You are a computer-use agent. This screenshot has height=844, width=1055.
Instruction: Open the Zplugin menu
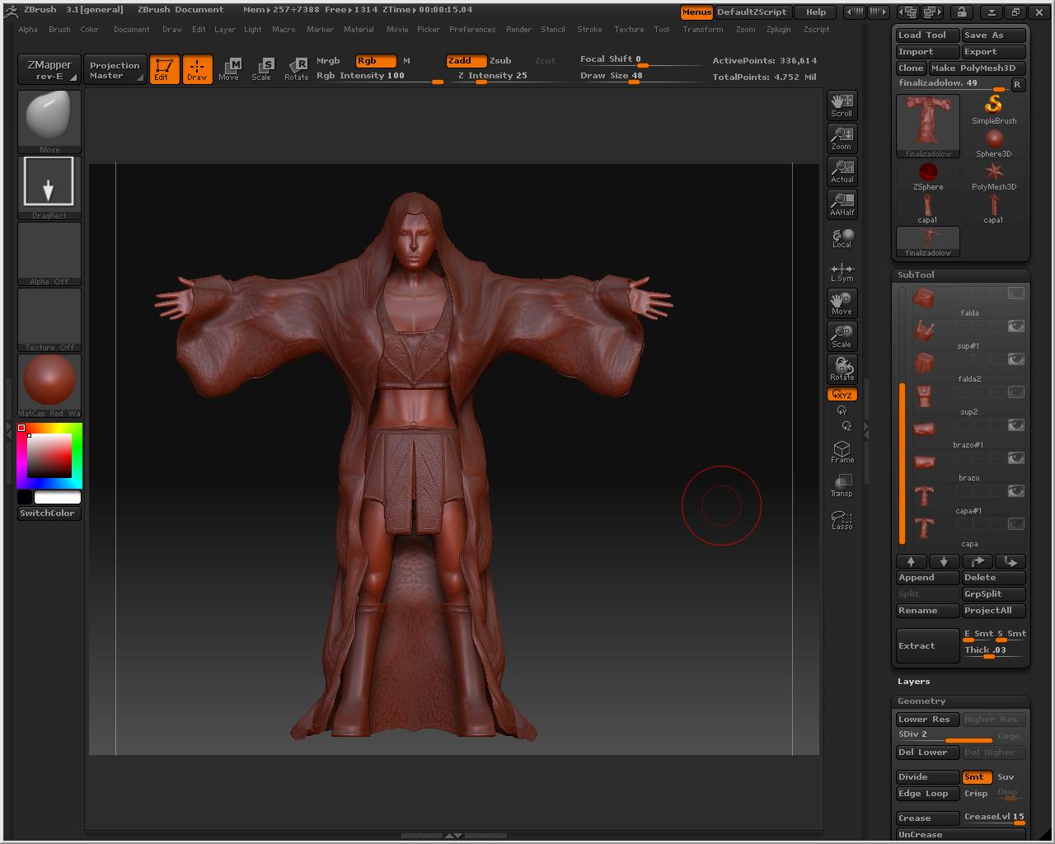[x=778, y=30]
